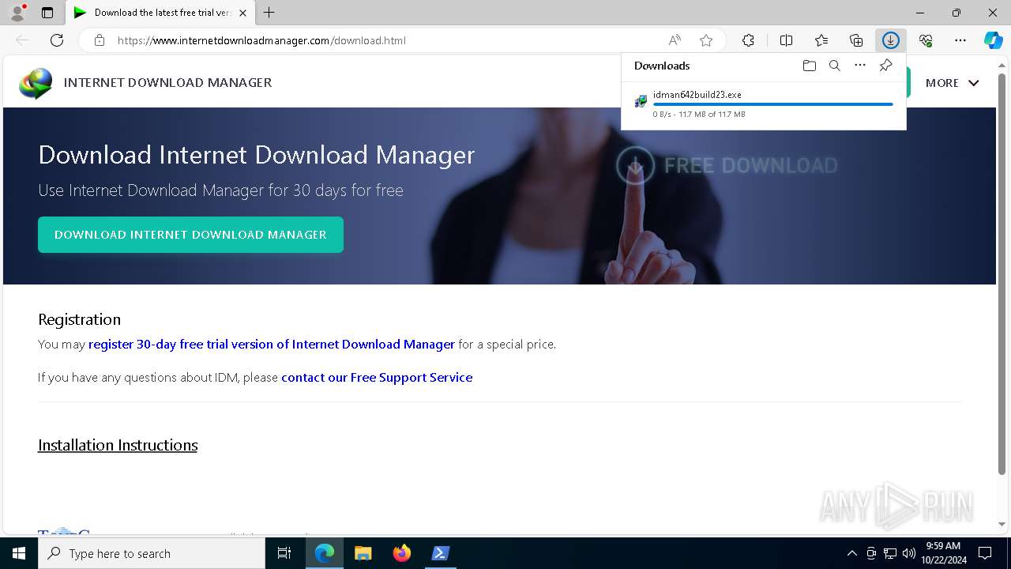Open a new browser tab
This screenshot has height=569, width=1011.
coord(269,13)
